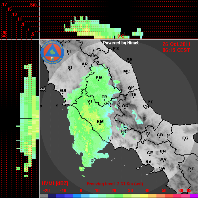198x198 pixels.
Task: Select the IS city label
Action: 148,133
